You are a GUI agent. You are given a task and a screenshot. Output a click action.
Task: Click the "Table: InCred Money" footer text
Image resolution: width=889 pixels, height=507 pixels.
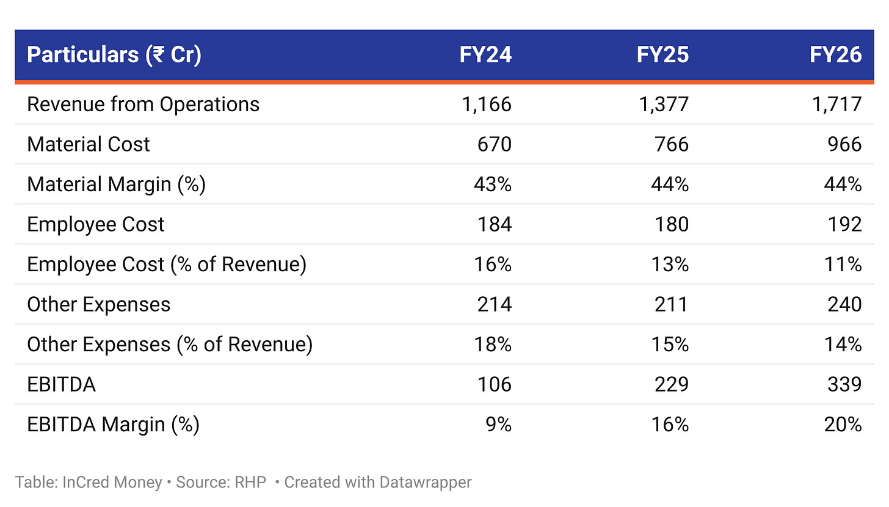coord(89,483)
